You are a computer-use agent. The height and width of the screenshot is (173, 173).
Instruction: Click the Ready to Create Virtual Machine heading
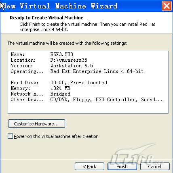click(x=46, y=18)
